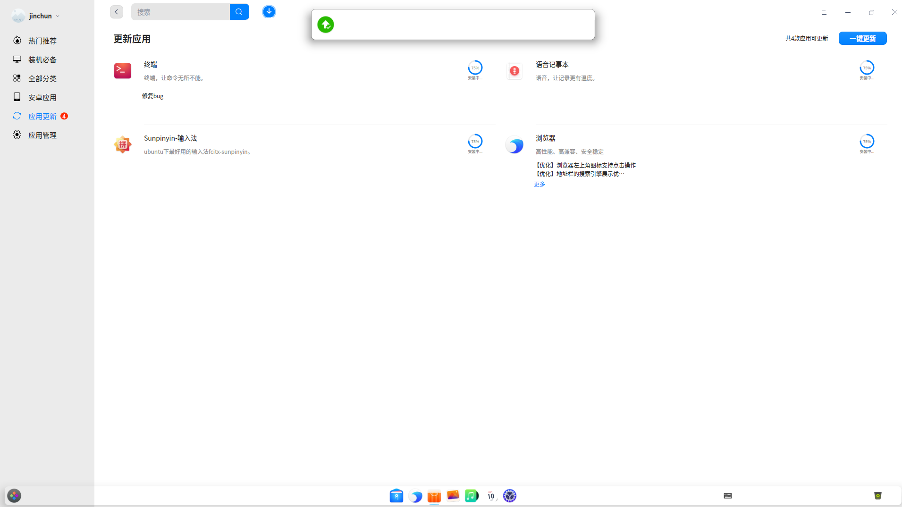
Task: Click the 浏览器 app icon
Action: tap(514, 145)
